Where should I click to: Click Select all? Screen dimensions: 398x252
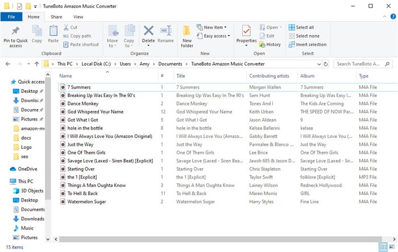point(301,27)
